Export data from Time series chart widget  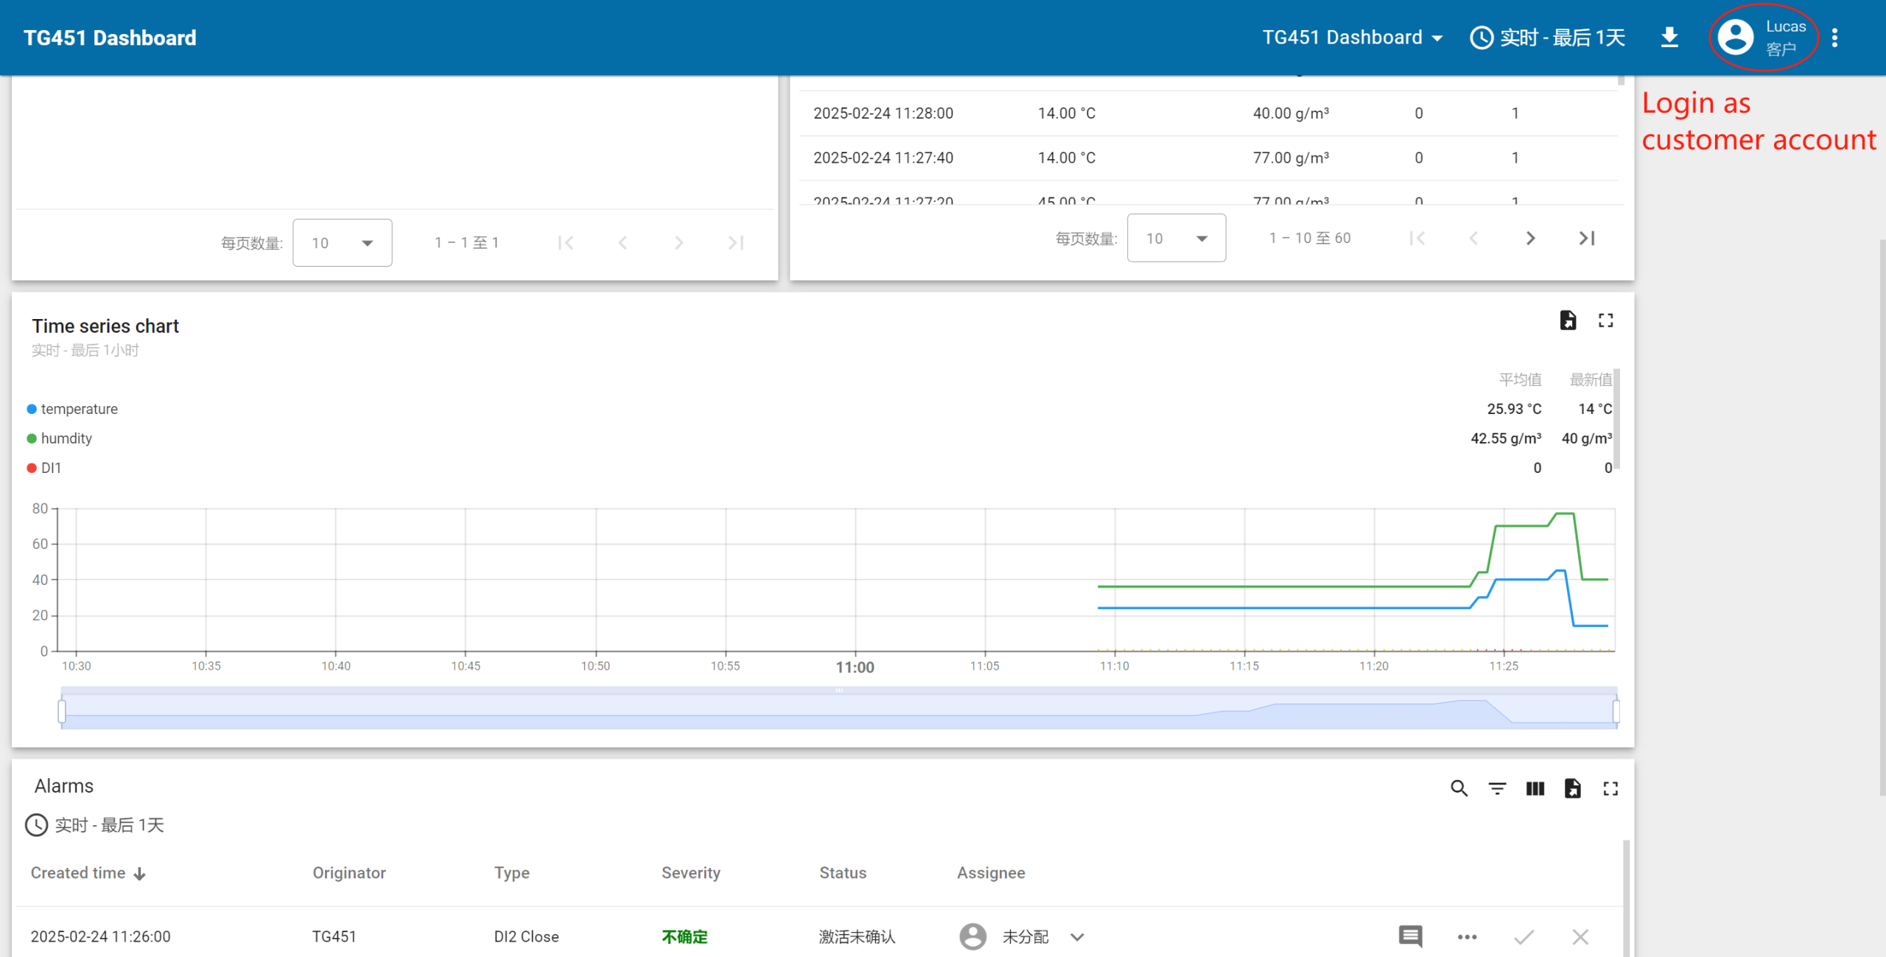click(x=1568, y=320)
